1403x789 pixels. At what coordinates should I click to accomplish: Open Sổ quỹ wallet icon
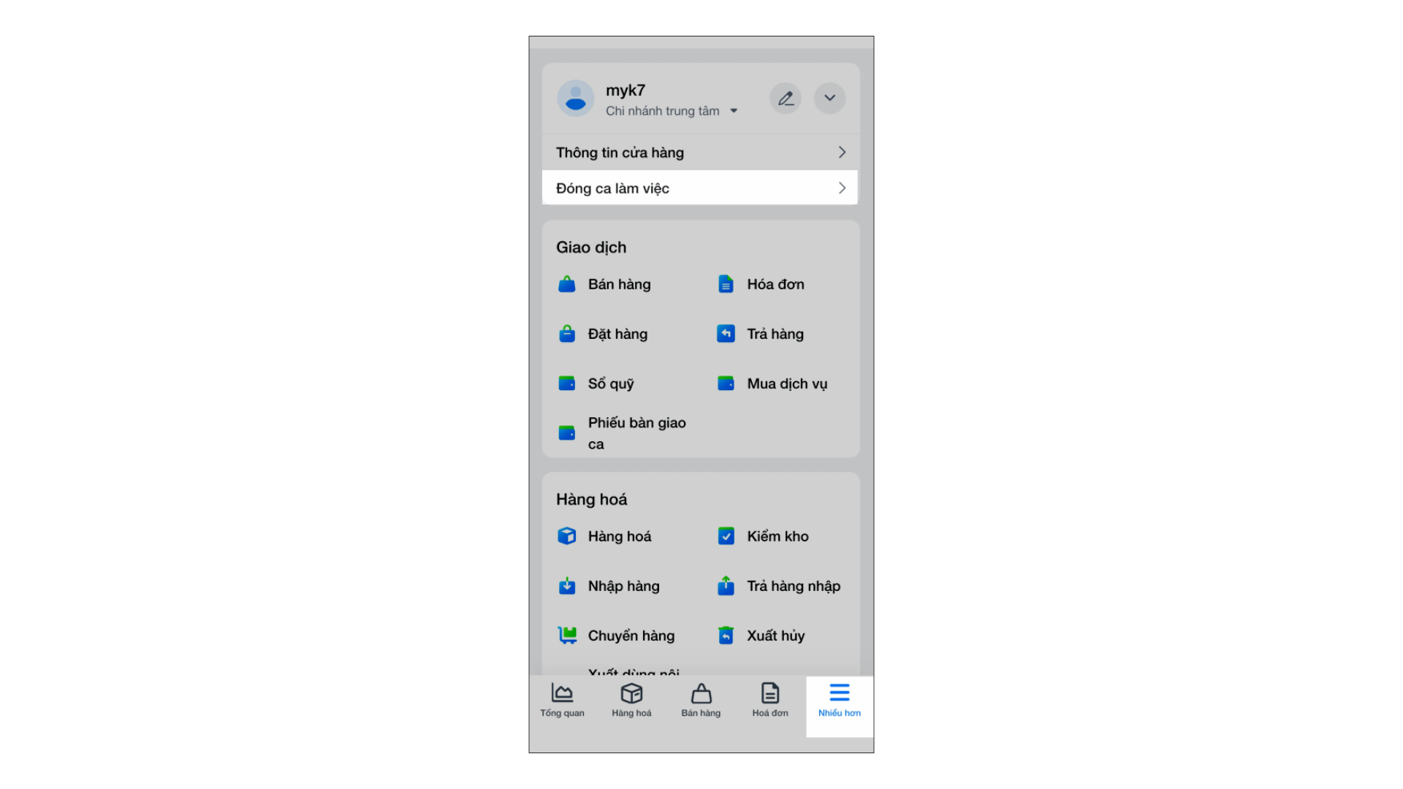click(x=566, y=384)
